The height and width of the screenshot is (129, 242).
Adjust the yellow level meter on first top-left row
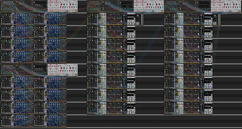click(x=13, y=17)
